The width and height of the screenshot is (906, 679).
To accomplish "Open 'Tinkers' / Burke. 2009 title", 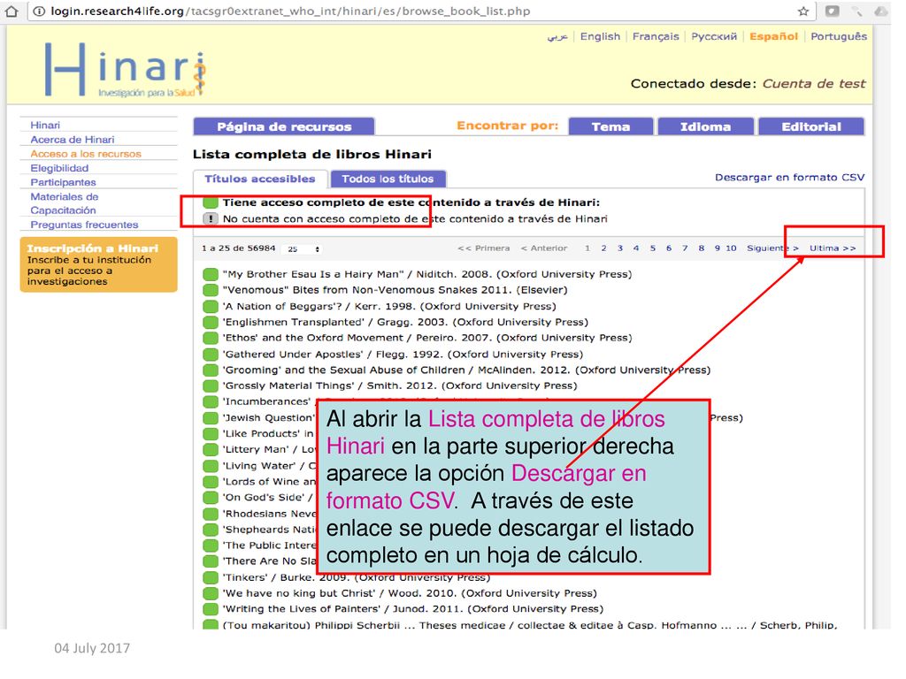I will [356, 577].
